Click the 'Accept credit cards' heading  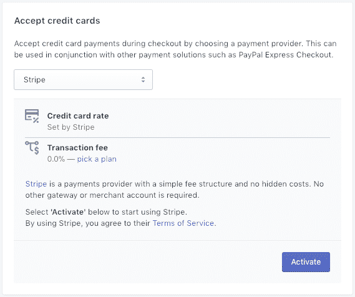point(57,21)
